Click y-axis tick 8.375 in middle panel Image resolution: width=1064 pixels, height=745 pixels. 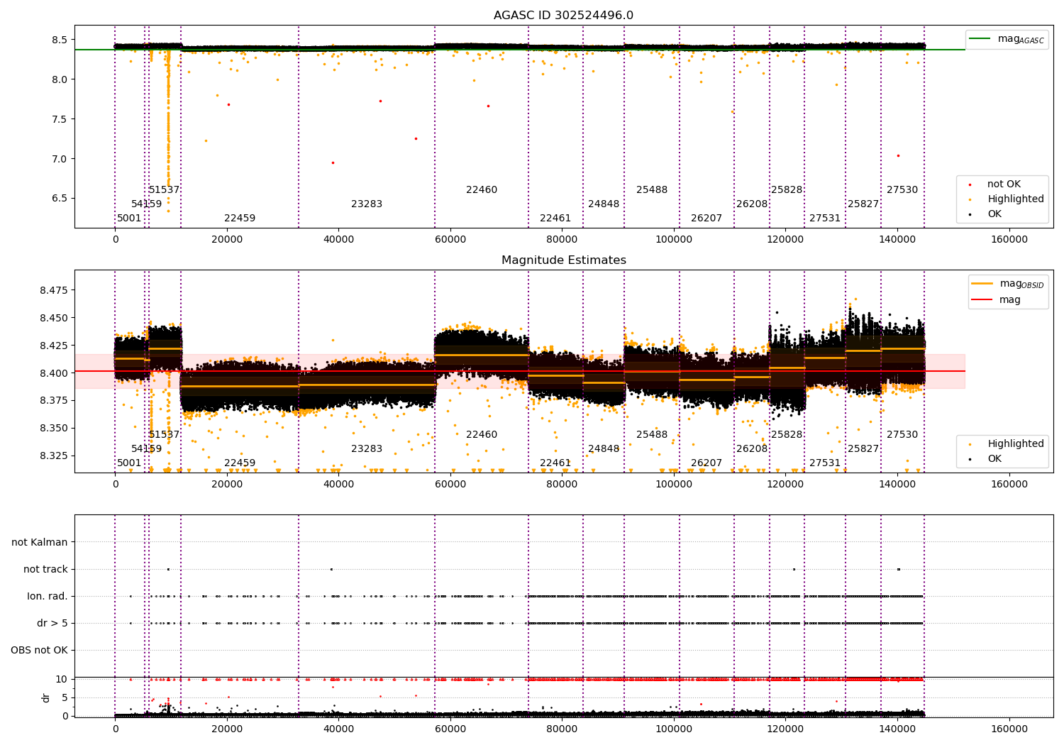(54, 400)
